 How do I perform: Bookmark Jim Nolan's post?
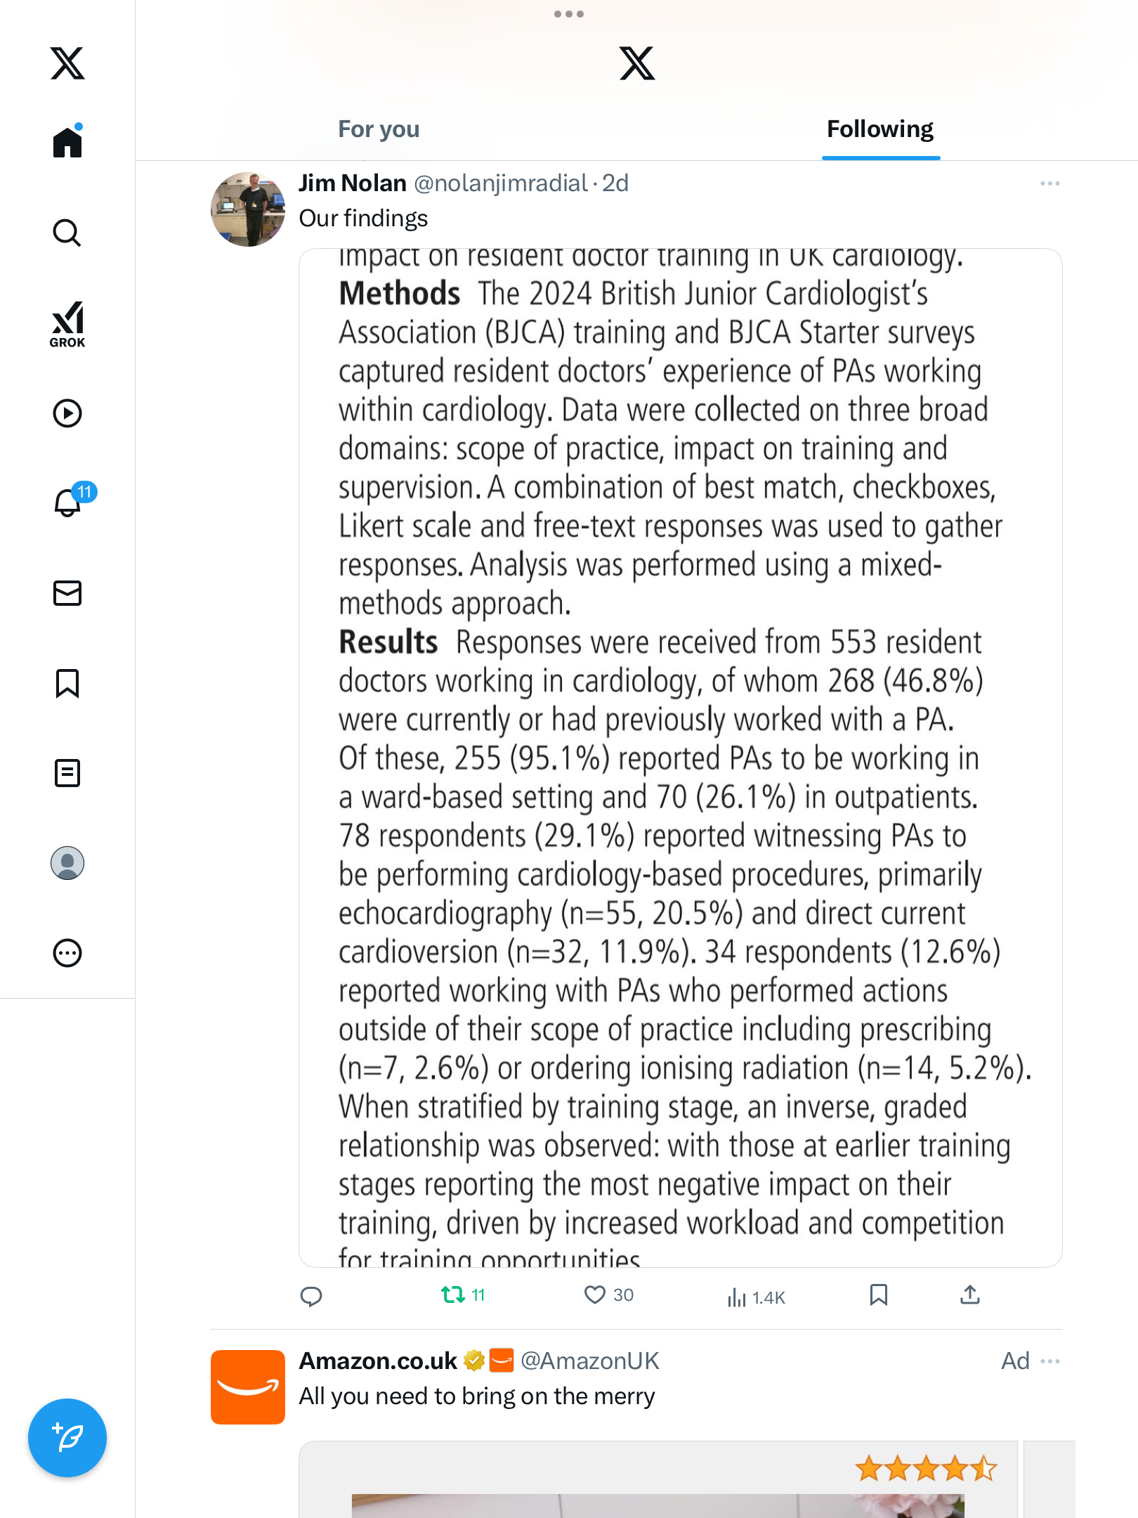tap(878, 1295)
